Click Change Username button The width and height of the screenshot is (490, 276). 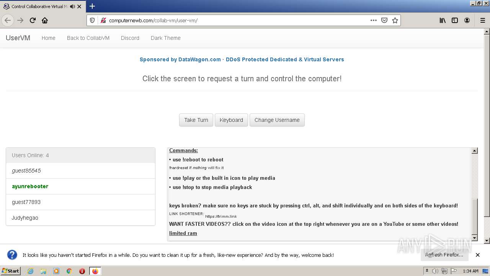coord(277,120)
